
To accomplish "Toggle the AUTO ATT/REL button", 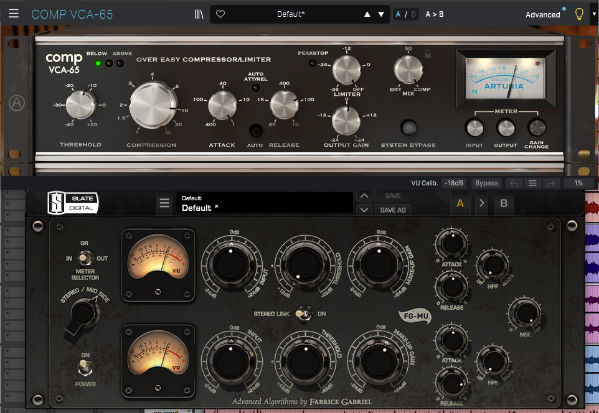I will tap(255, 131).
